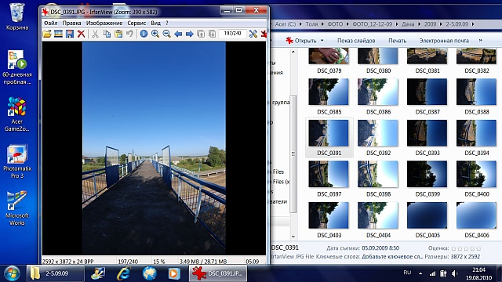This screenshot has width=502, height=282.
Task: Select the DSC_0385 thumbnail
Action: pyautogui.click(x=329, y=92)
